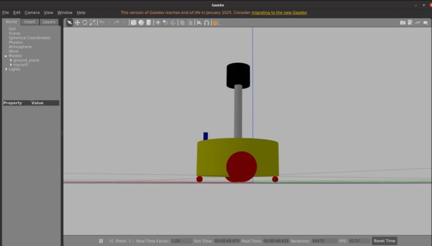This screenshot has width=432, height=246.
Task: Take a screenshot with camera icon
Action: tap(403, 23)
